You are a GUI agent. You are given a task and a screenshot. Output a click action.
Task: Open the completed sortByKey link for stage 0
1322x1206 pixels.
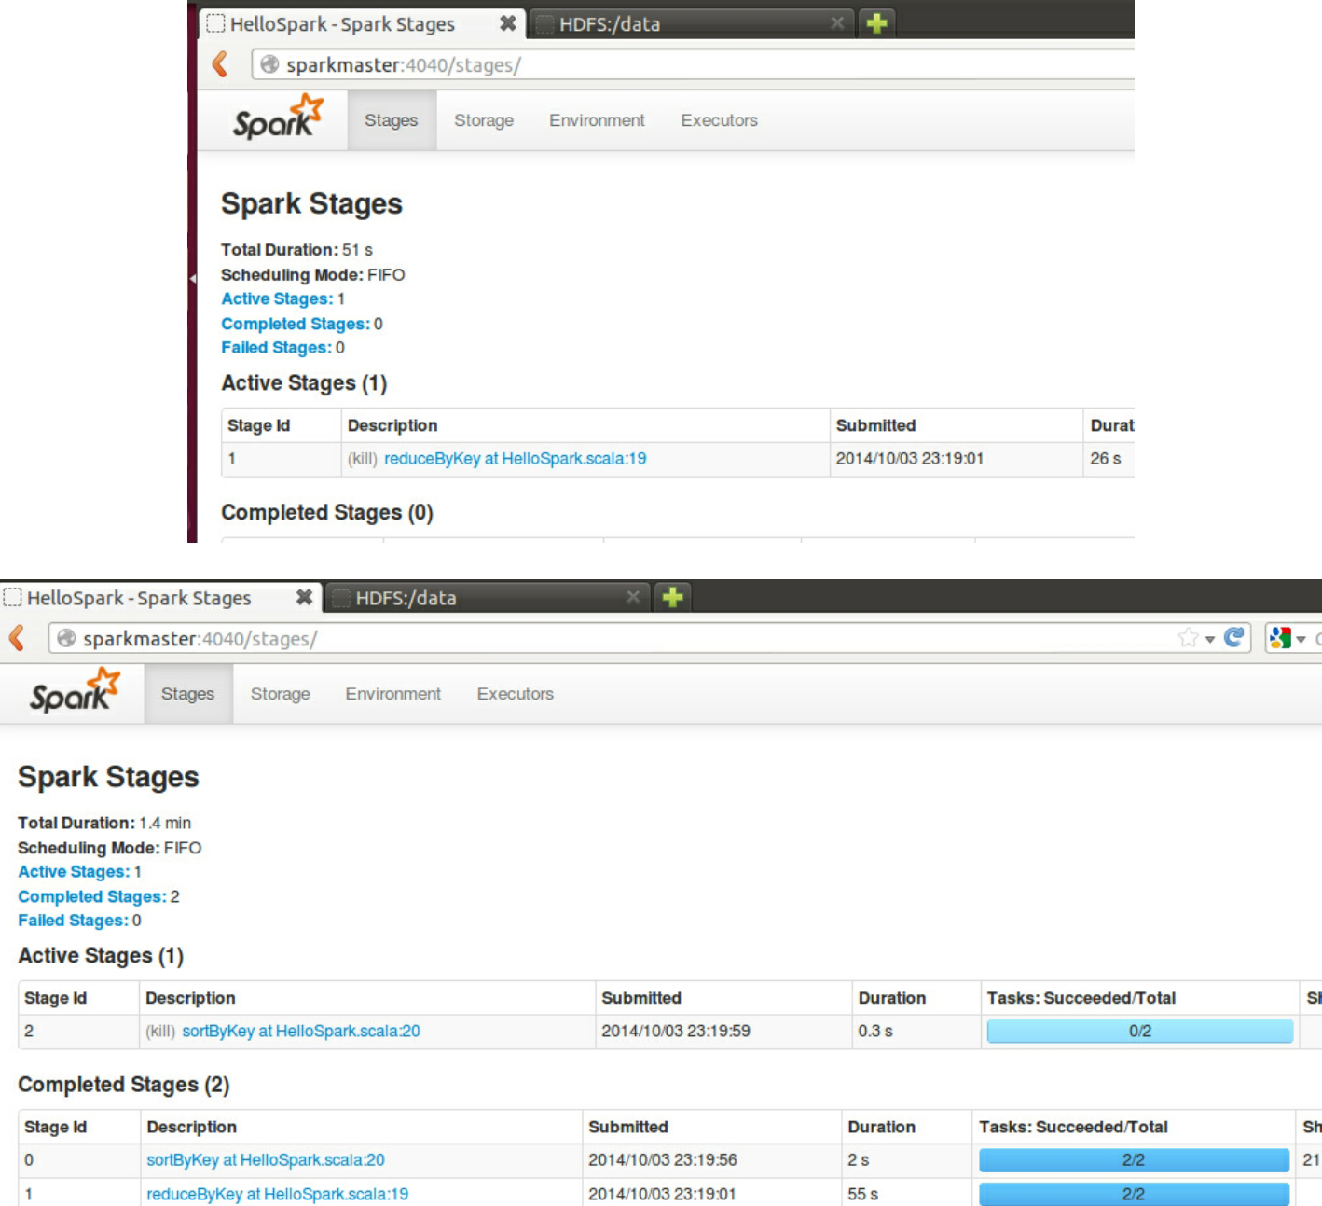click(x=266, y=1160)
